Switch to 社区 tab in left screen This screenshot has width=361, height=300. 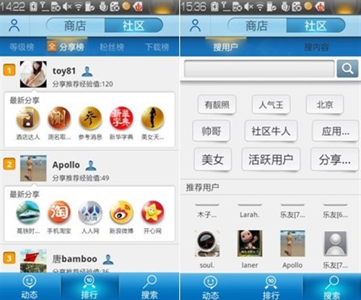click(134, 25)
